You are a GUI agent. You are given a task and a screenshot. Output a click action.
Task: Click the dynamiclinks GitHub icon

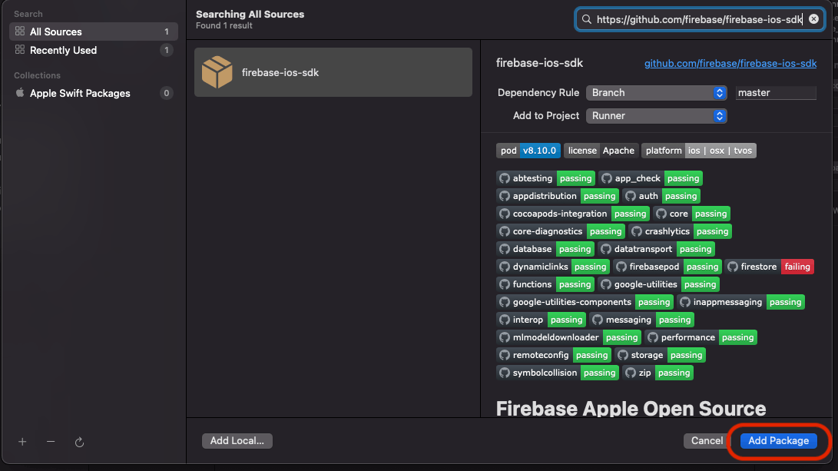[505, 267]
